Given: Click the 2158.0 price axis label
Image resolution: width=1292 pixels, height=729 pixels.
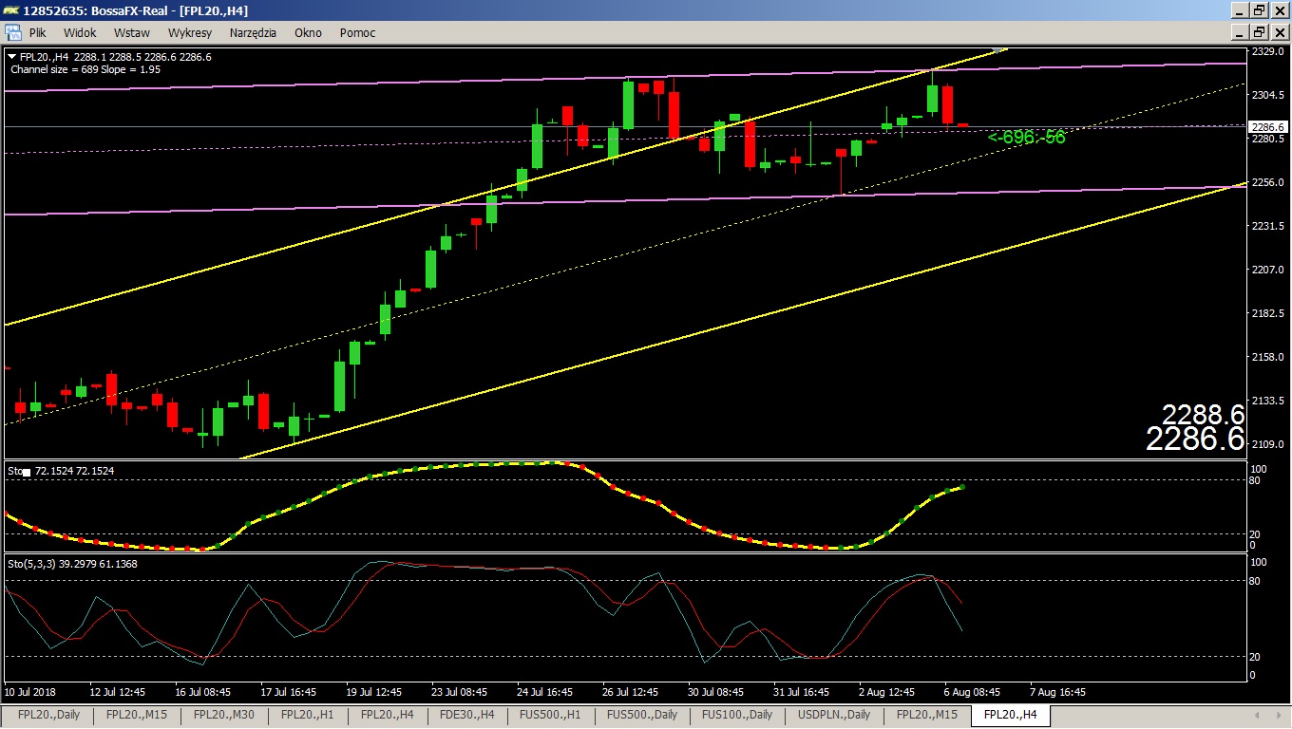Looking at the screenshot, I should tap(1268, 357).
